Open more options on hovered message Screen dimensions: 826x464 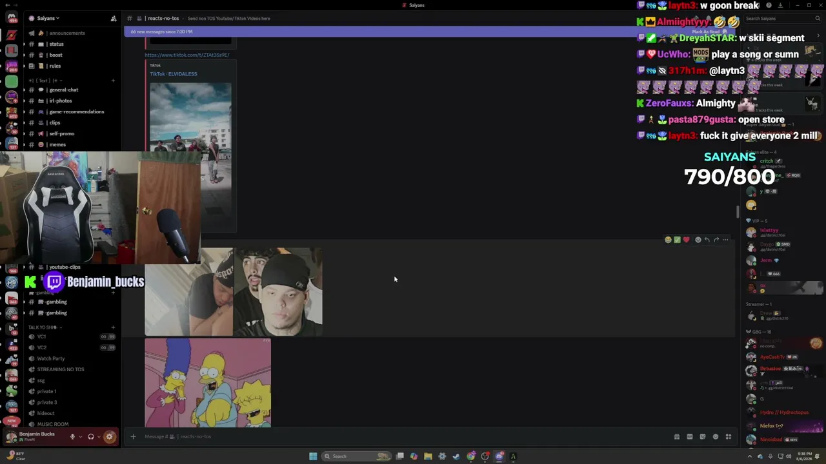tap(725, 240)
